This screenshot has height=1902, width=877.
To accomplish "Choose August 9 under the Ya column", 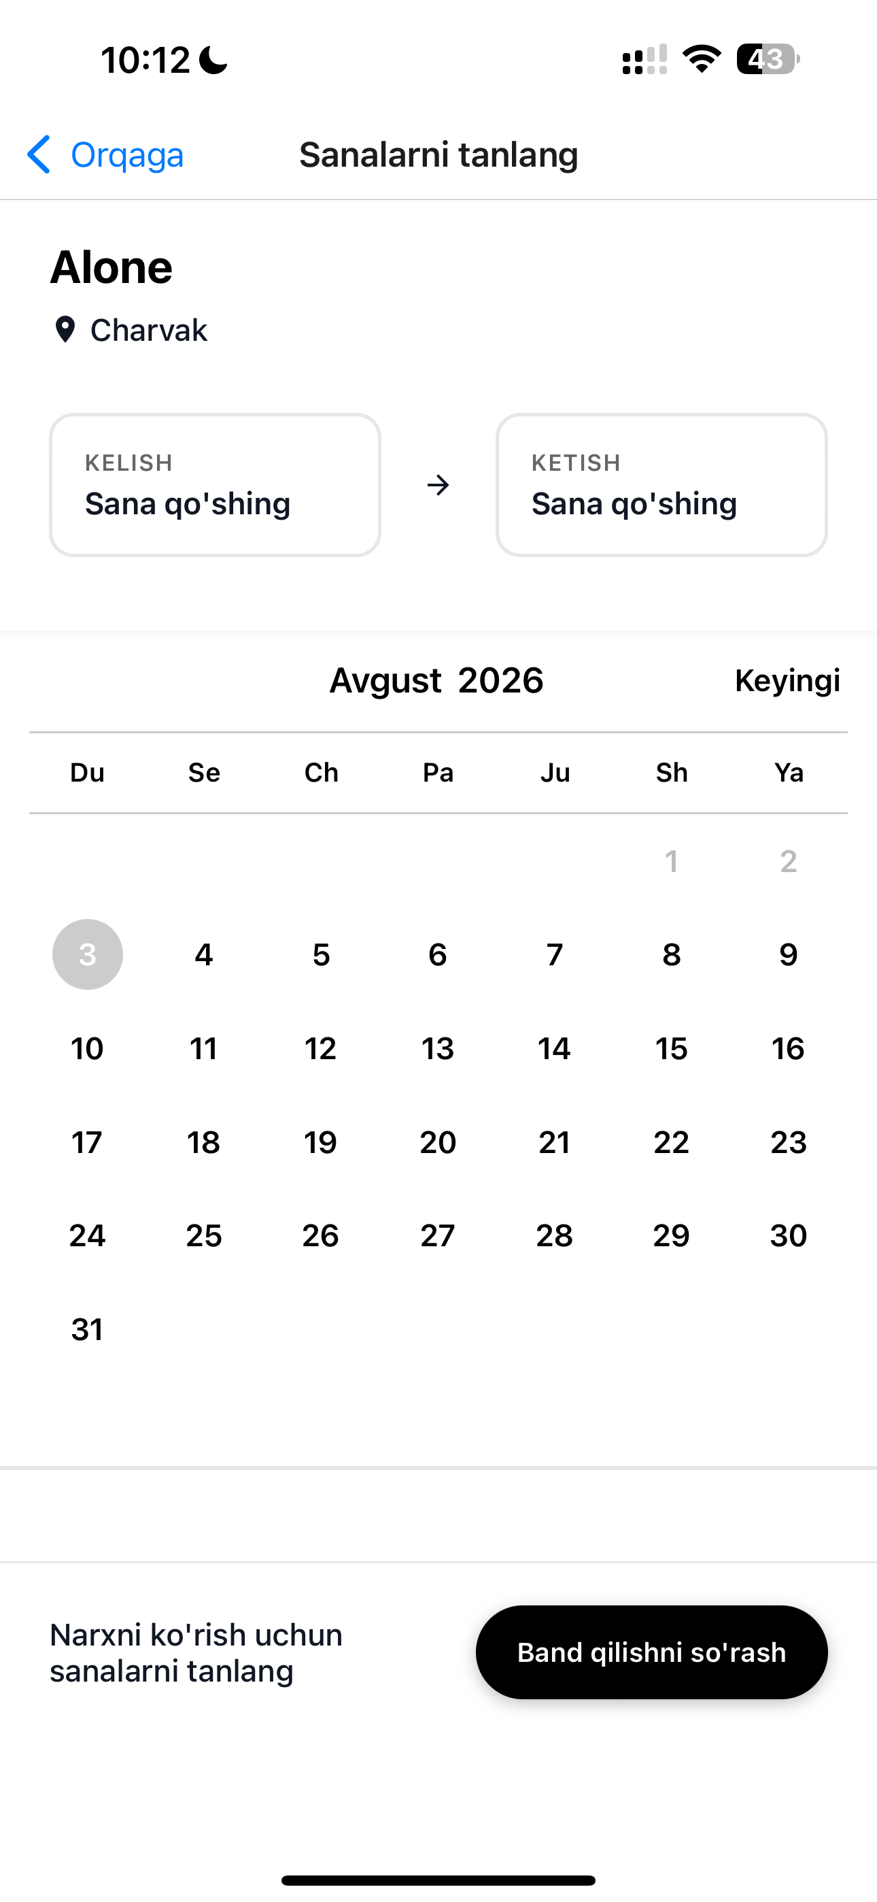I will point(789,954).
